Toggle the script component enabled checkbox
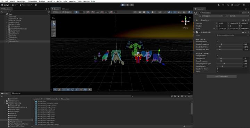Image resolution: width=250 pixels, height=128 pixels. point(199,32)
